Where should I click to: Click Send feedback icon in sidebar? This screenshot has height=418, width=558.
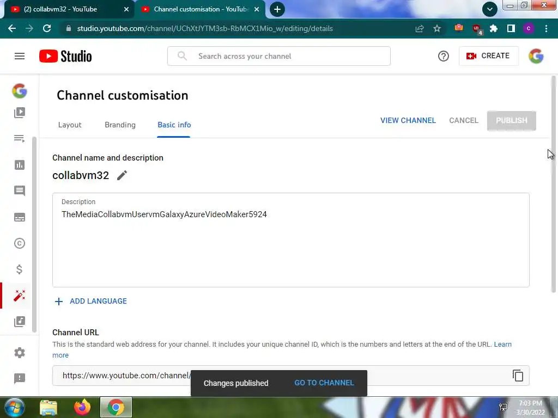click(x=20, y=379)
